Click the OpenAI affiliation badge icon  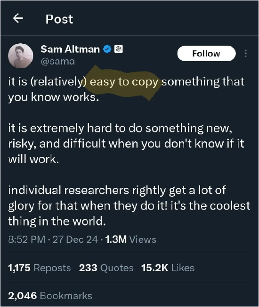click(x=119, y=49)
